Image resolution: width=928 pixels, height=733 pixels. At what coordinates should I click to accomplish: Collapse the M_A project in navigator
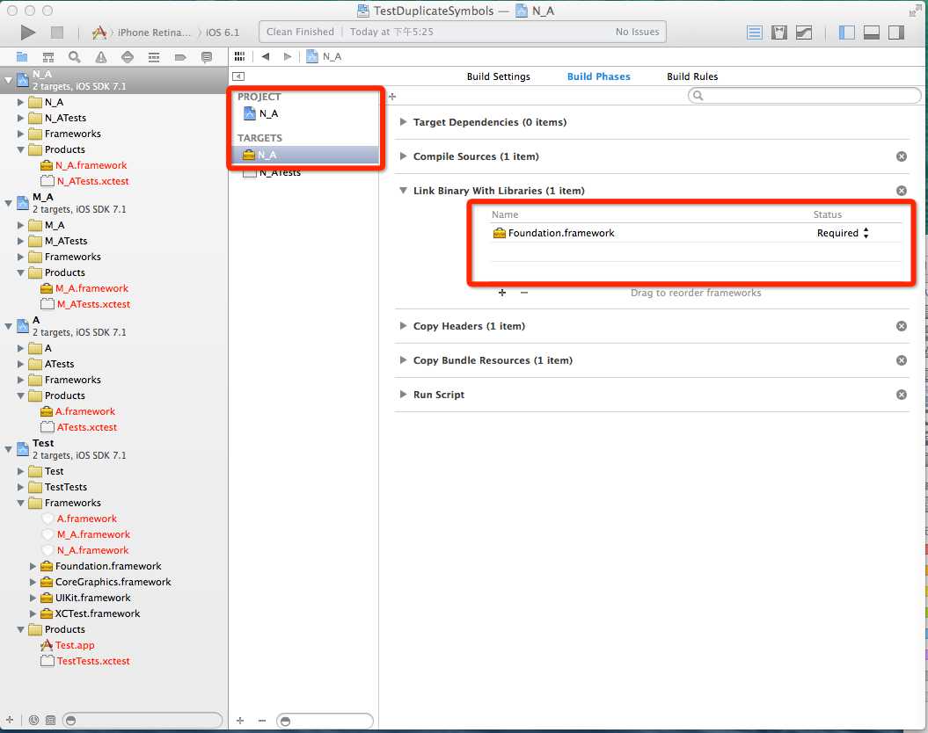pyautogui.click(x=8, y=203)
